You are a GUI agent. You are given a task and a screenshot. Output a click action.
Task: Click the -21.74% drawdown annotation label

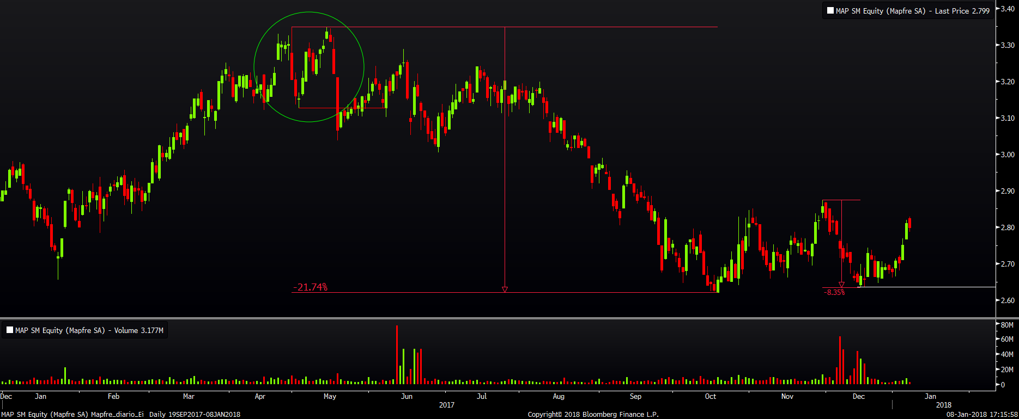click(311, 287)
